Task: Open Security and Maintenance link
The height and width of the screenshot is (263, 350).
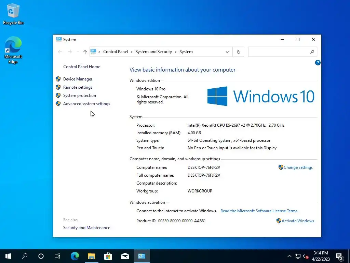Action: 86,228
